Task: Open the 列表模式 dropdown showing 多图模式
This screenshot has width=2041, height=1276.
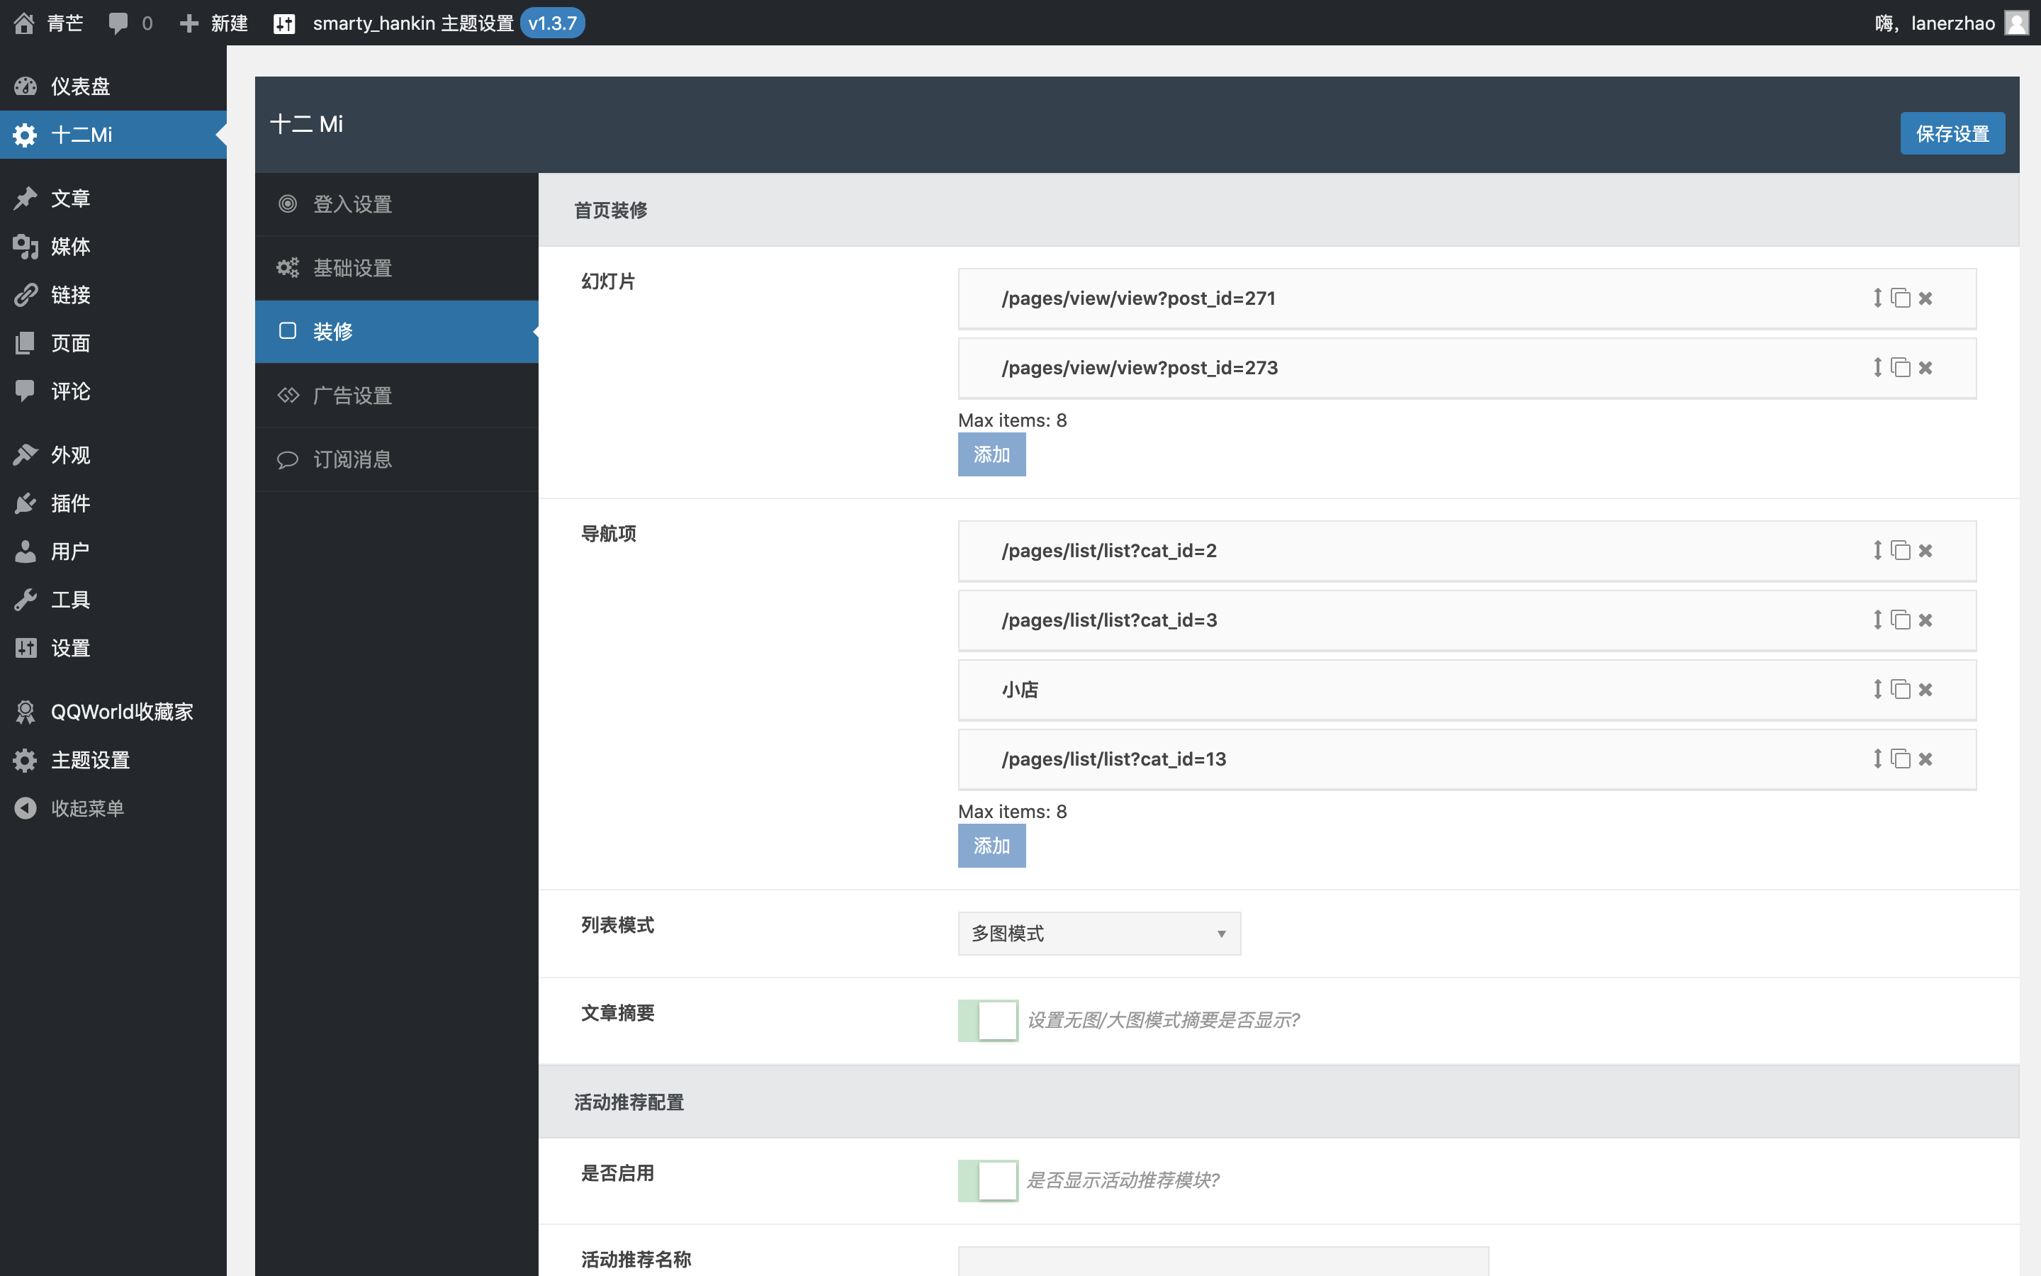Action: (x=1099, y=934)
